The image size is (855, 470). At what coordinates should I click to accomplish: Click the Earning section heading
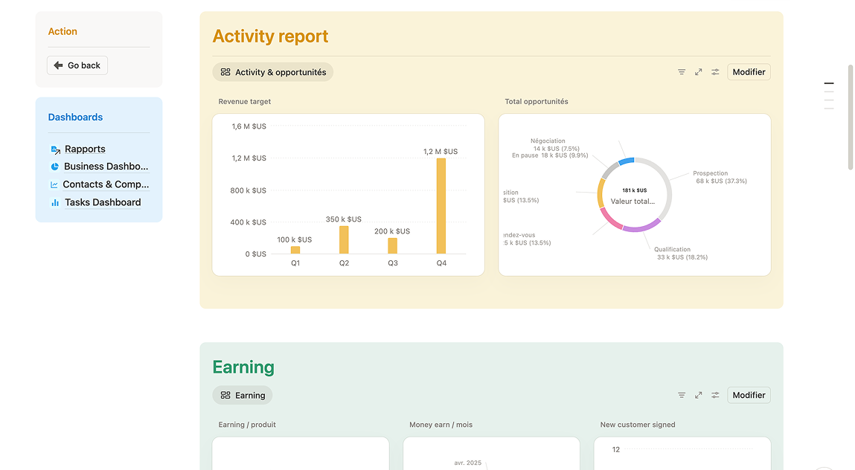(243, 367)
